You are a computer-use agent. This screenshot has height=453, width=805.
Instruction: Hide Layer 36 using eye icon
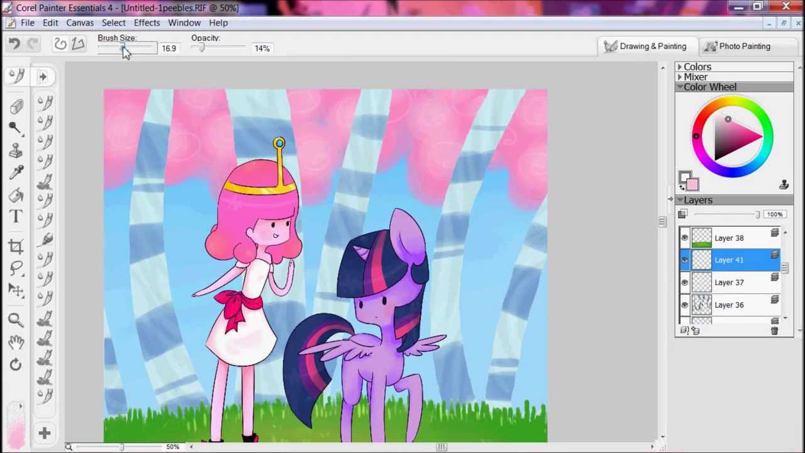684,305
